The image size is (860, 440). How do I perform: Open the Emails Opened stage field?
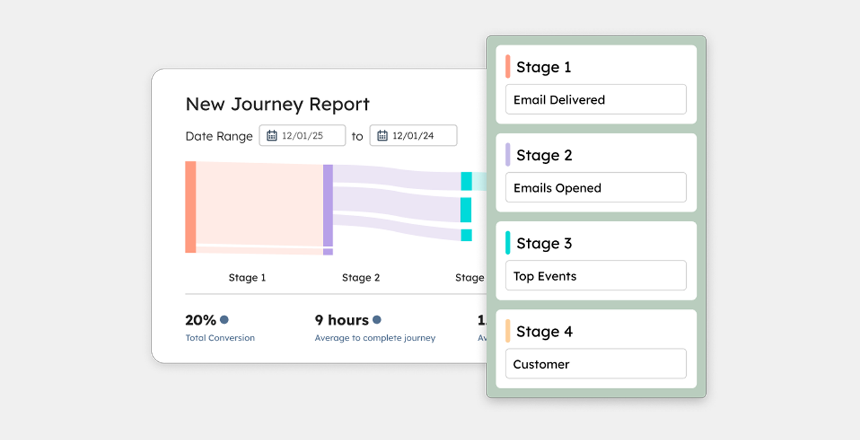tap(595, 188)
